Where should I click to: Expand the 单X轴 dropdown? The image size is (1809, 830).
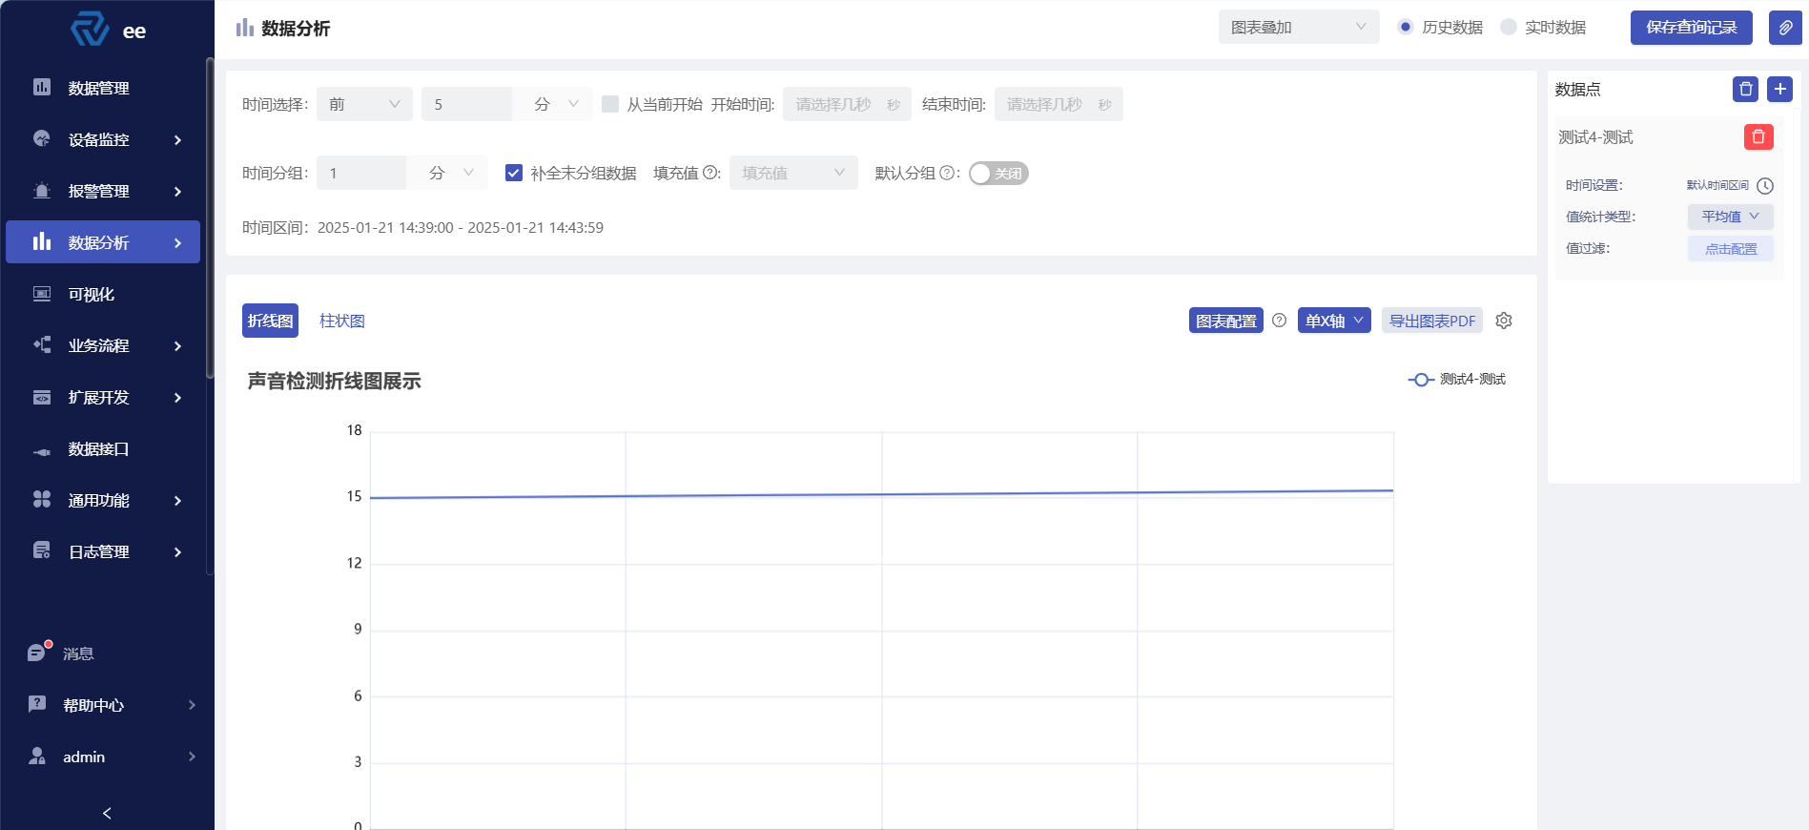1333,321
